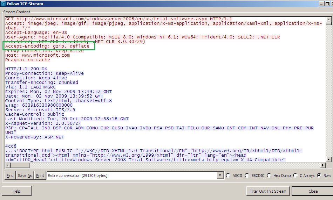The image size is (333, 200).
Task: Click the horizontal scrollbar right arrow
Action: point(323,165)
